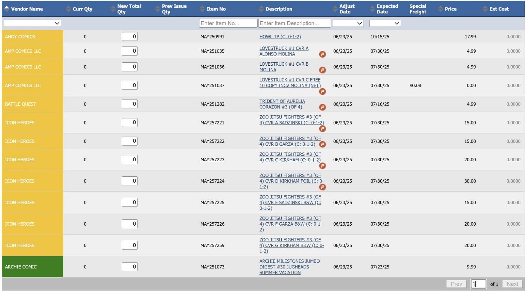The image size is (525, 291).
Task: Open ARCHIE MILESTONES JUMBO DIGEST #30 link
Action: pos(289,267)
